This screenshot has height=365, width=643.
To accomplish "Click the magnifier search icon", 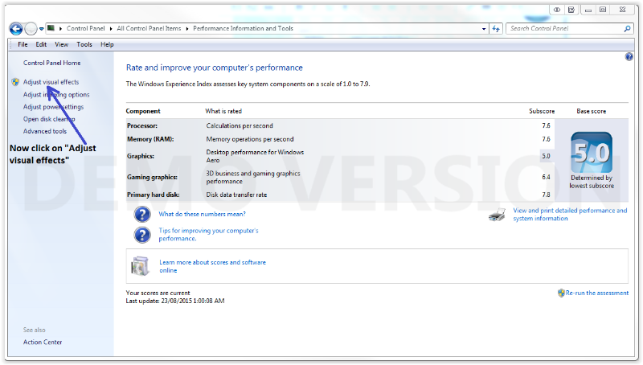I will (x=627, y=29).
